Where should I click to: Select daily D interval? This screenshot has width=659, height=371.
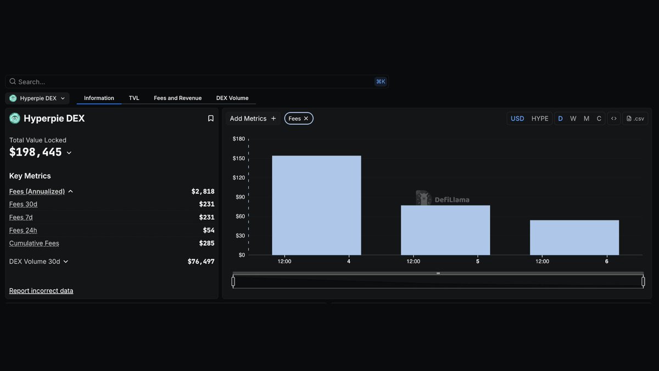click(561, 118)
